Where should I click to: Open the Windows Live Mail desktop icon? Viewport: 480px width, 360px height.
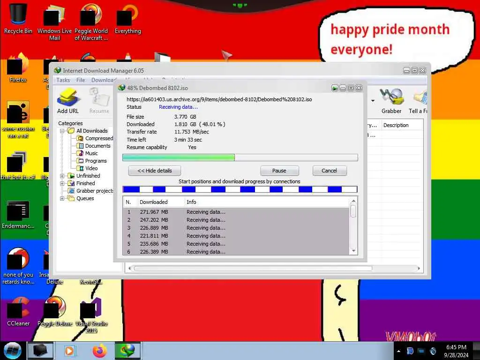click(54, 22)
